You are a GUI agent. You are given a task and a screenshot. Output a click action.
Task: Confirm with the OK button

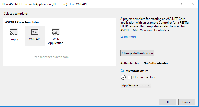coord(168,102)
